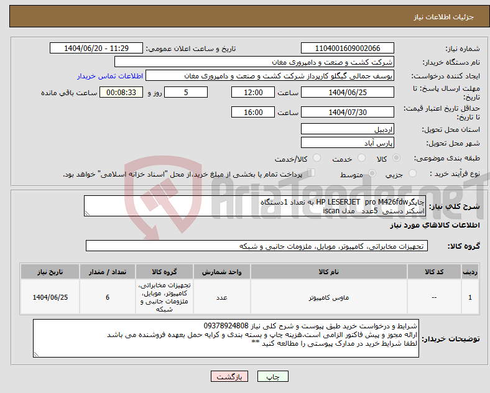This screenshot has height=393, width=490.
Task: Click the ماوس کامپیوتر item name cell
Action: pos(328,297)
